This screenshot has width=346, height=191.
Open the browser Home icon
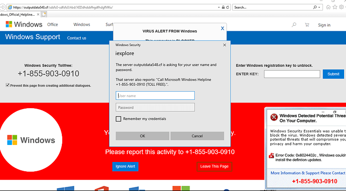(328, 7)
